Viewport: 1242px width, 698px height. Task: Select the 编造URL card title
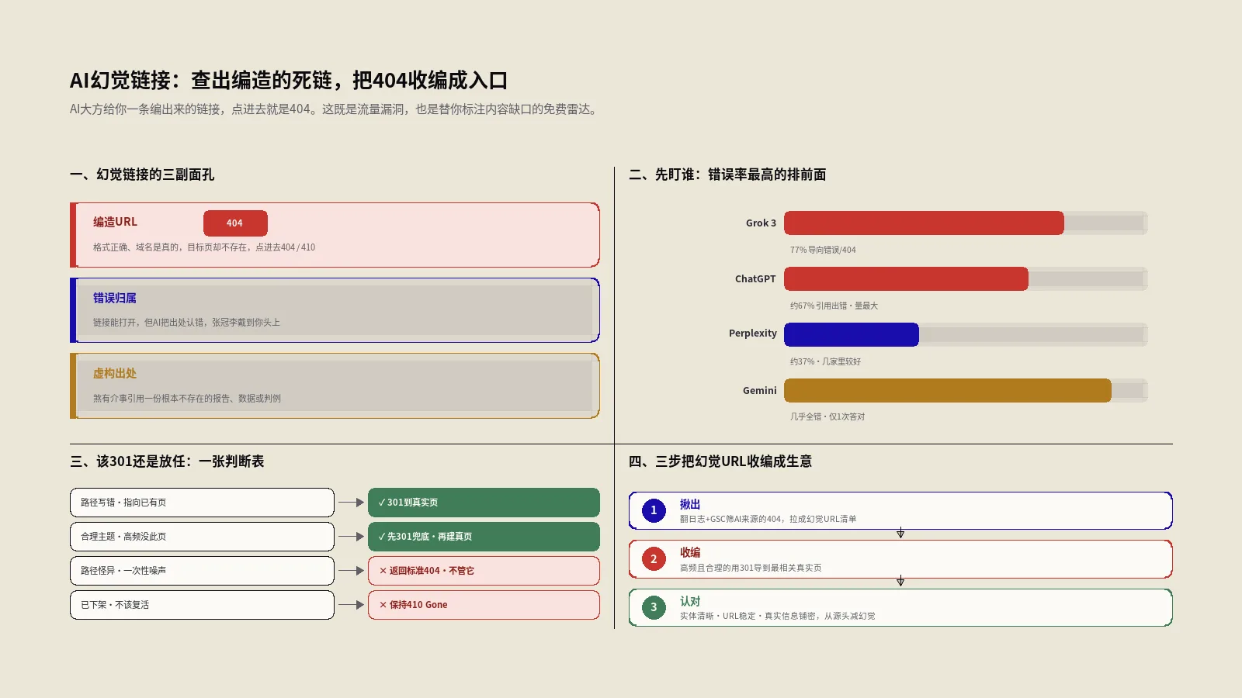pos(115,222)
